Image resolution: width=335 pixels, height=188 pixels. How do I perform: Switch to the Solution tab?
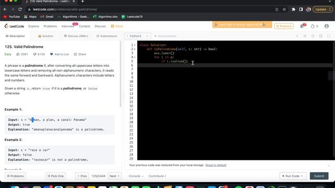46,36
